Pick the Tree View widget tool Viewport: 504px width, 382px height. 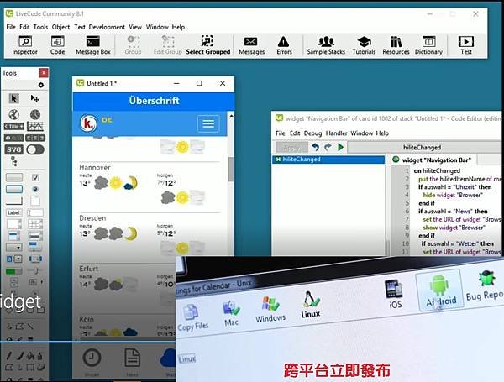click(13, 161)
